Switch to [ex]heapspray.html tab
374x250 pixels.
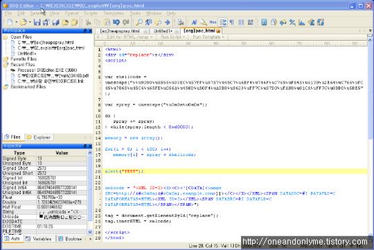[x=122, y=31]
